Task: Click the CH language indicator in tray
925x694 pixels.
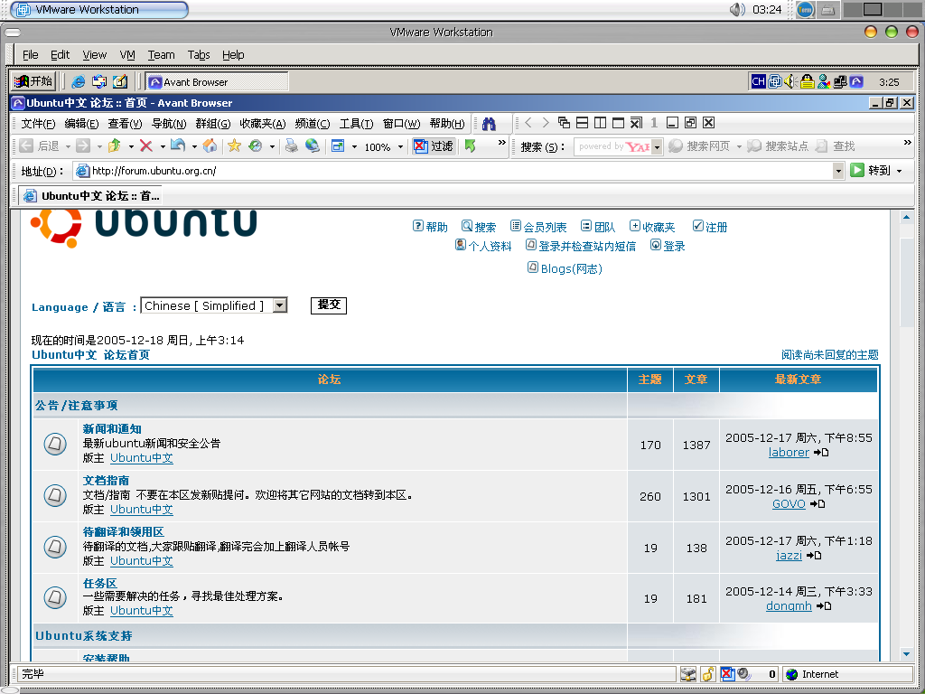Action: (x=758, y=81)
